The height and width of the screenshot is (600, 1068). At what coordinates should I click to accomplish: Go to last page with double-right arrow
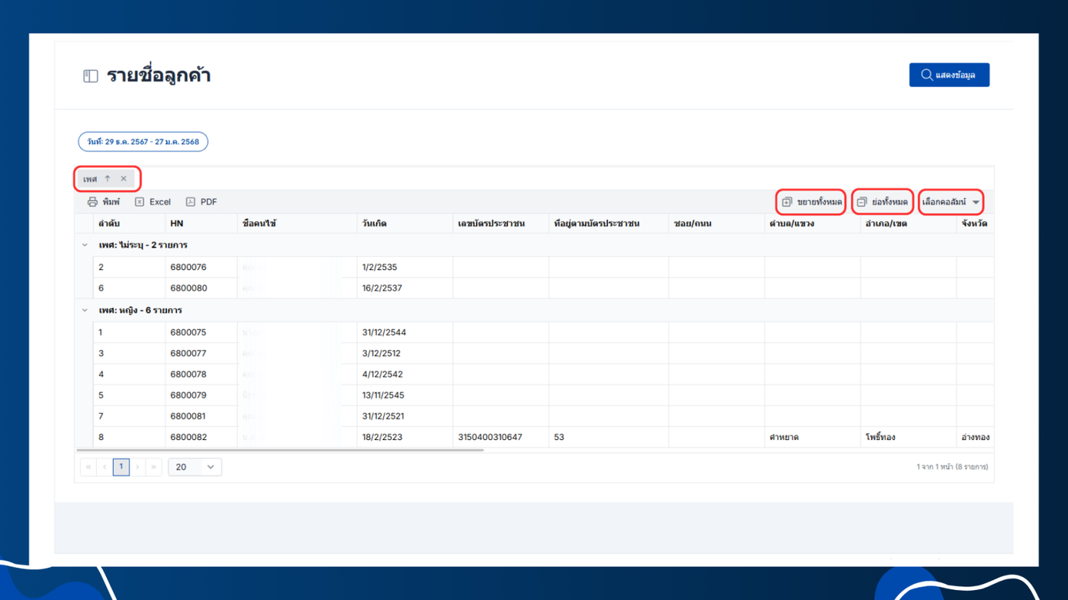click(x=154, y=467)
